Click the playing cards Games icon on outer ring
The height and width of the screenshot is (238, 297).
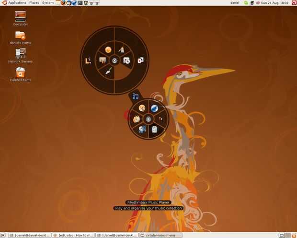(x=140, y=60)
